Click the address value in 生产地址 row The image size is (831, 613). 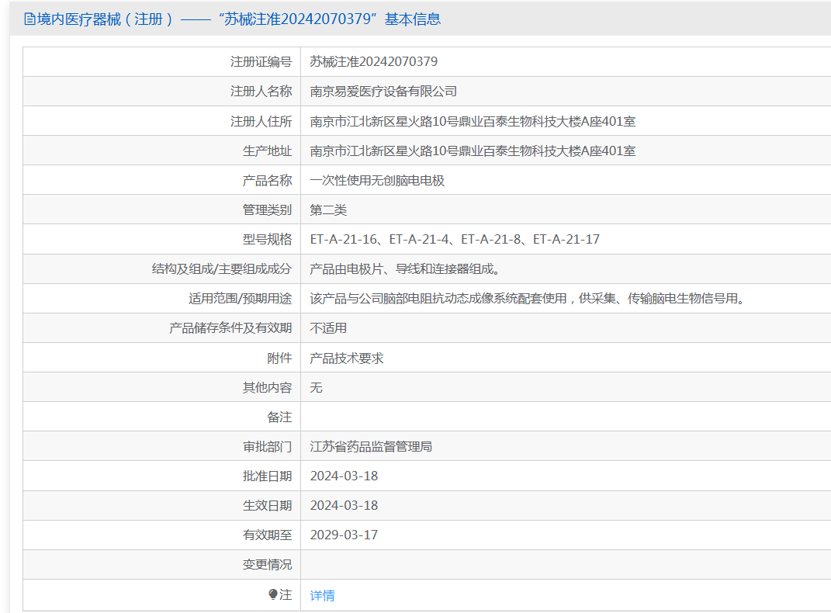pos(473,151)
